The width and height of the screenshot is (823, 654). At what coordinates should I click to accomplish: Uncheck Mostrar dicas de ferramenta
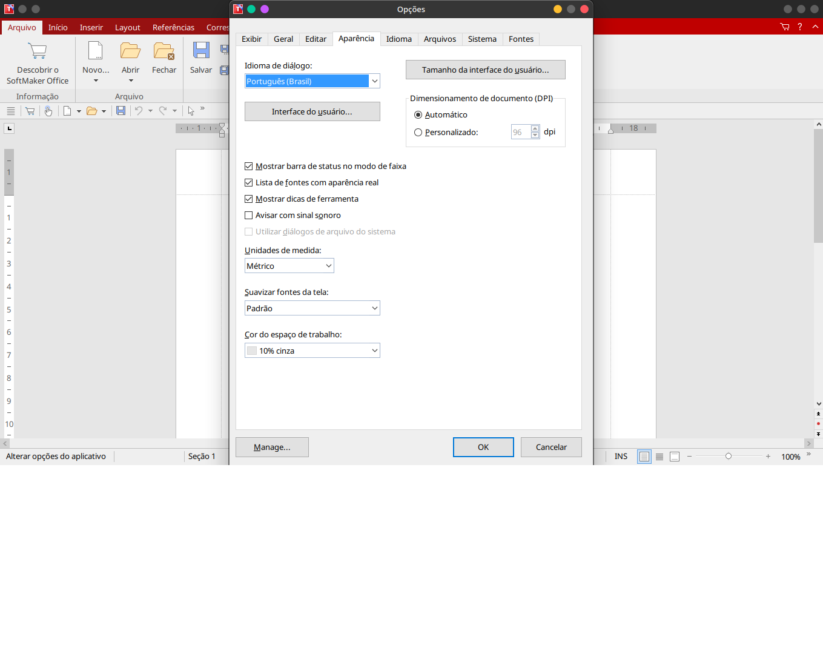pos(249,199)
